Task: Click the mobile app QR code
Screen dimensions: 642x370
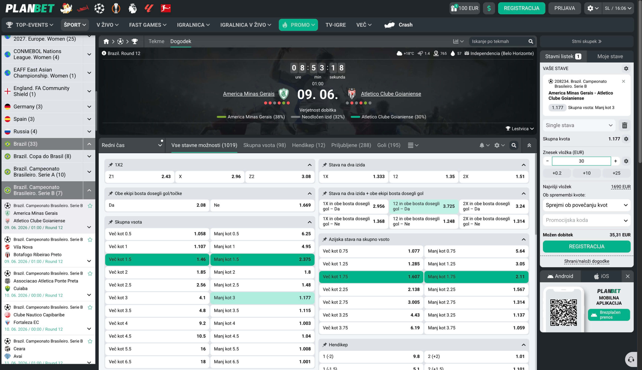Action: click(x=564, y=313)
